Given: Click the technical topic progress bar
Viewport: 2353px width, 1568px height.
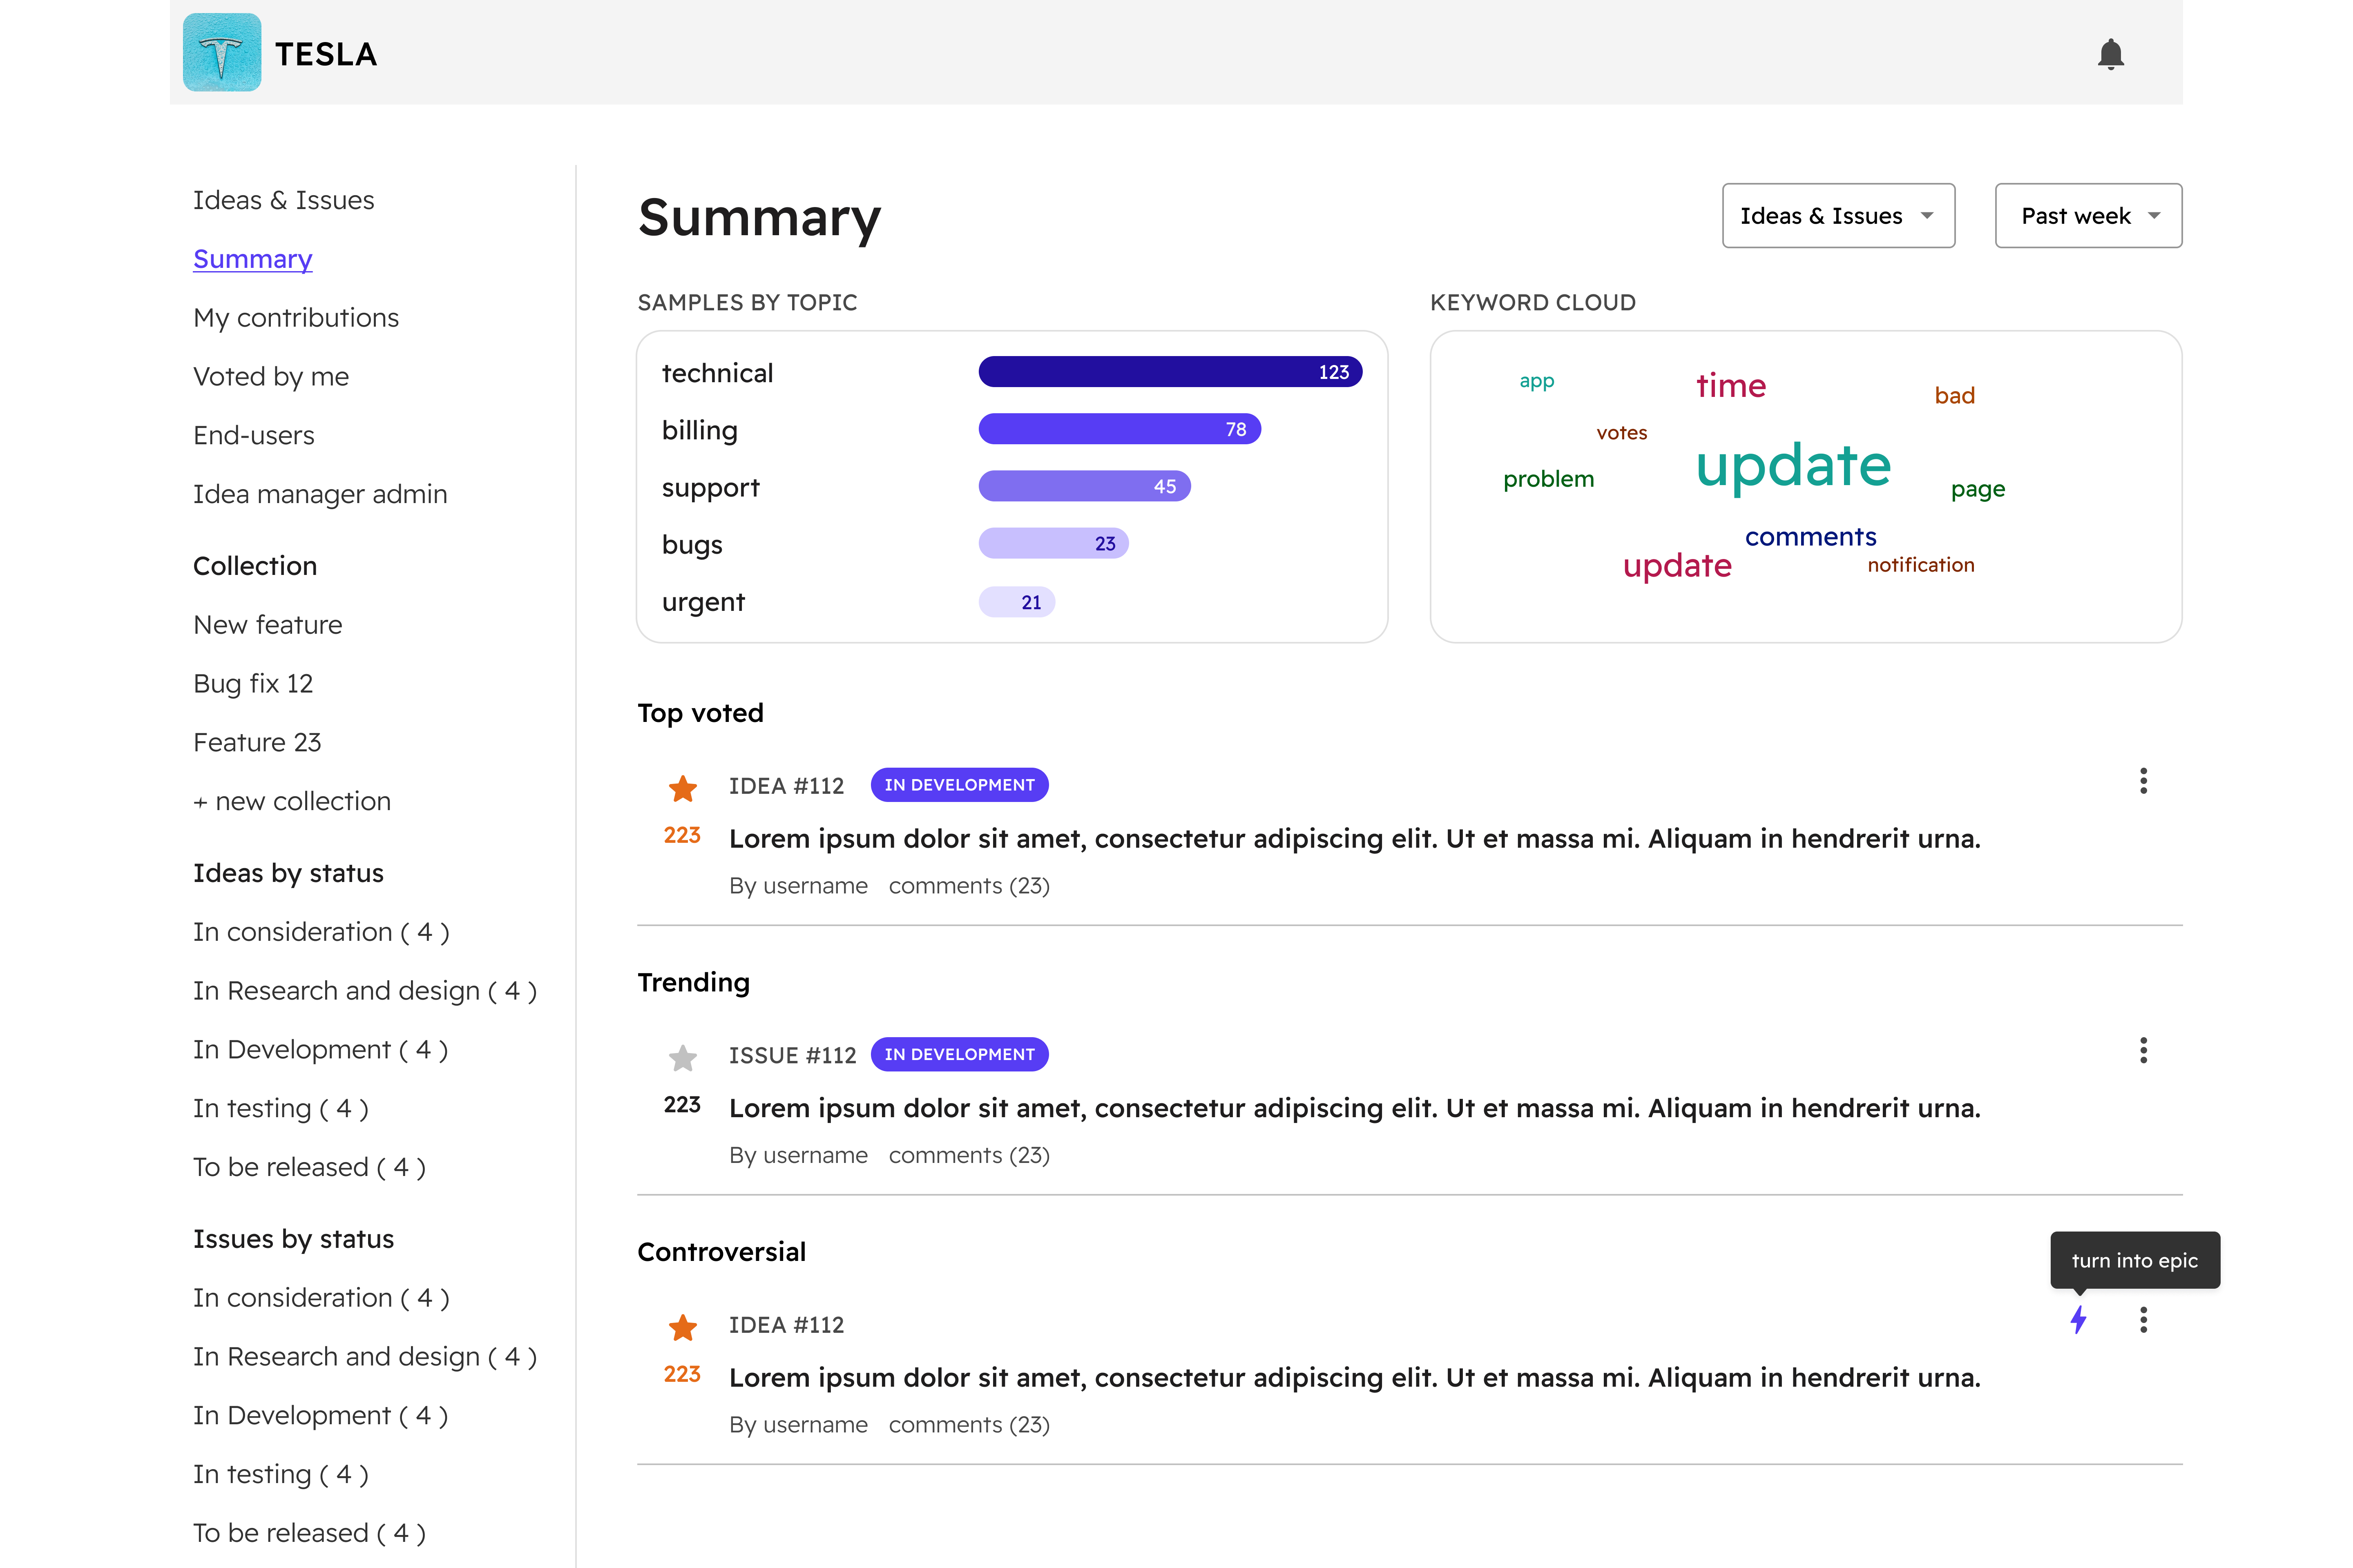Looking at the screenshot, I should 1170,371.
